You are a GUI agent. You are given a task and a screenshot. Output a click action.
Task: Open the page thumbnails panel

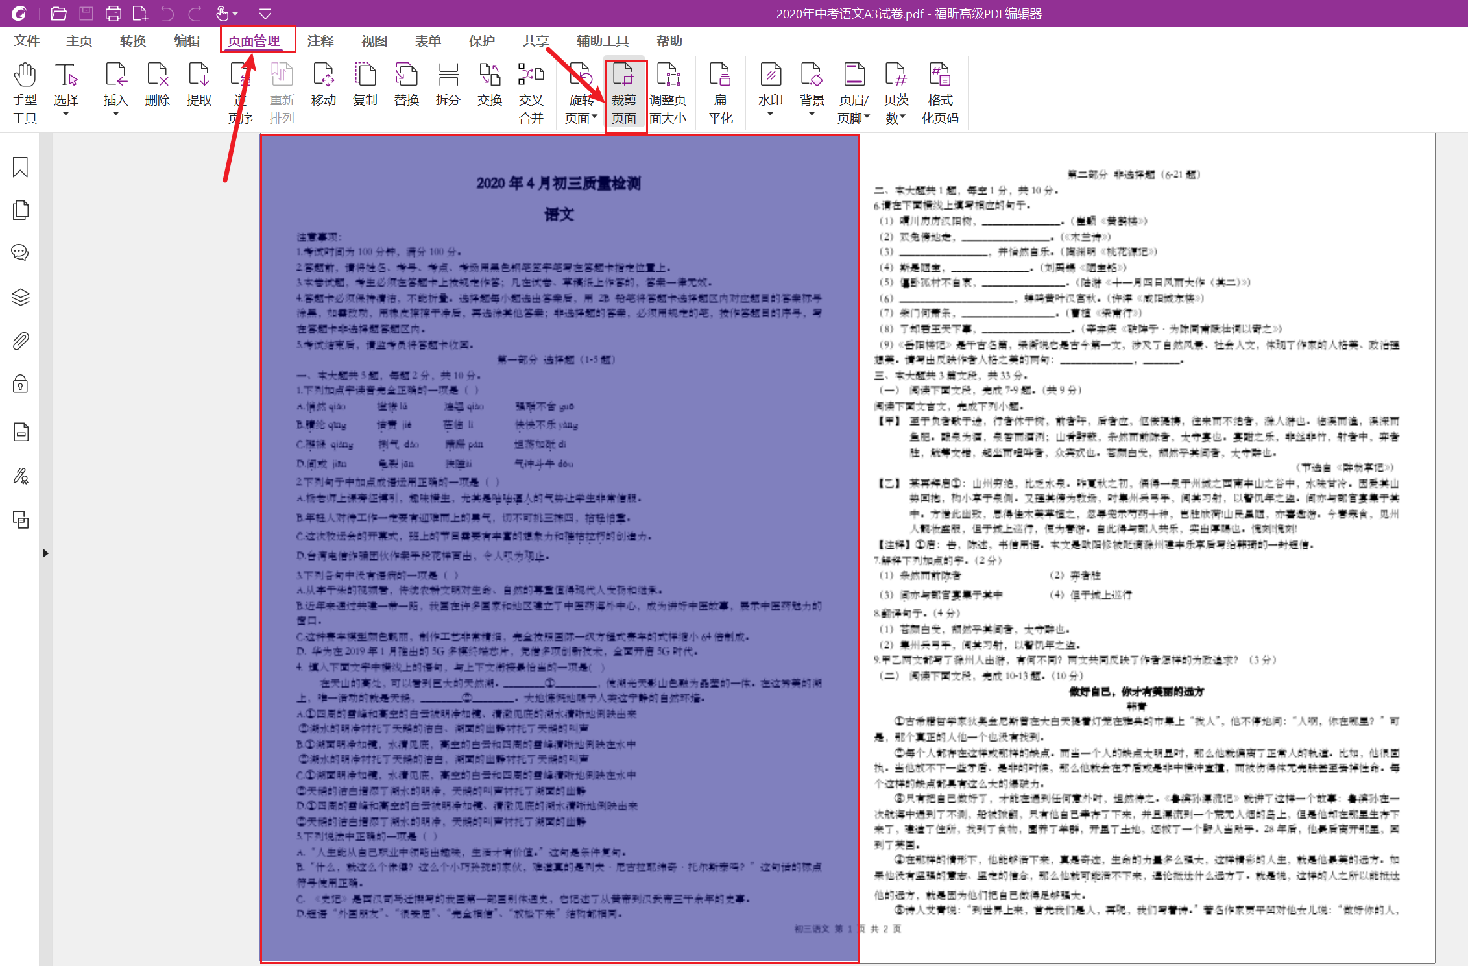21,210
